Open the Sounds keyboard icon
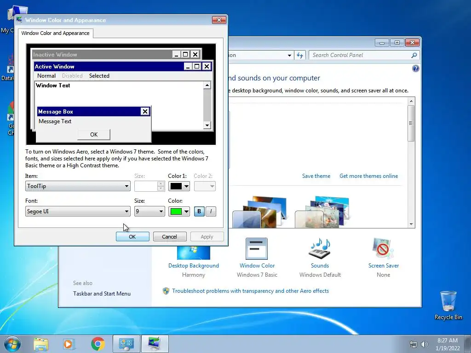 coord(320,249)
